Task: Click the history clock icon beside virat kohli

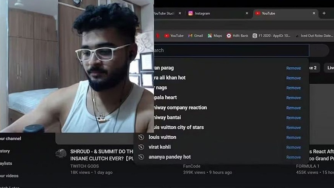Action: click(x=141, y=147)
